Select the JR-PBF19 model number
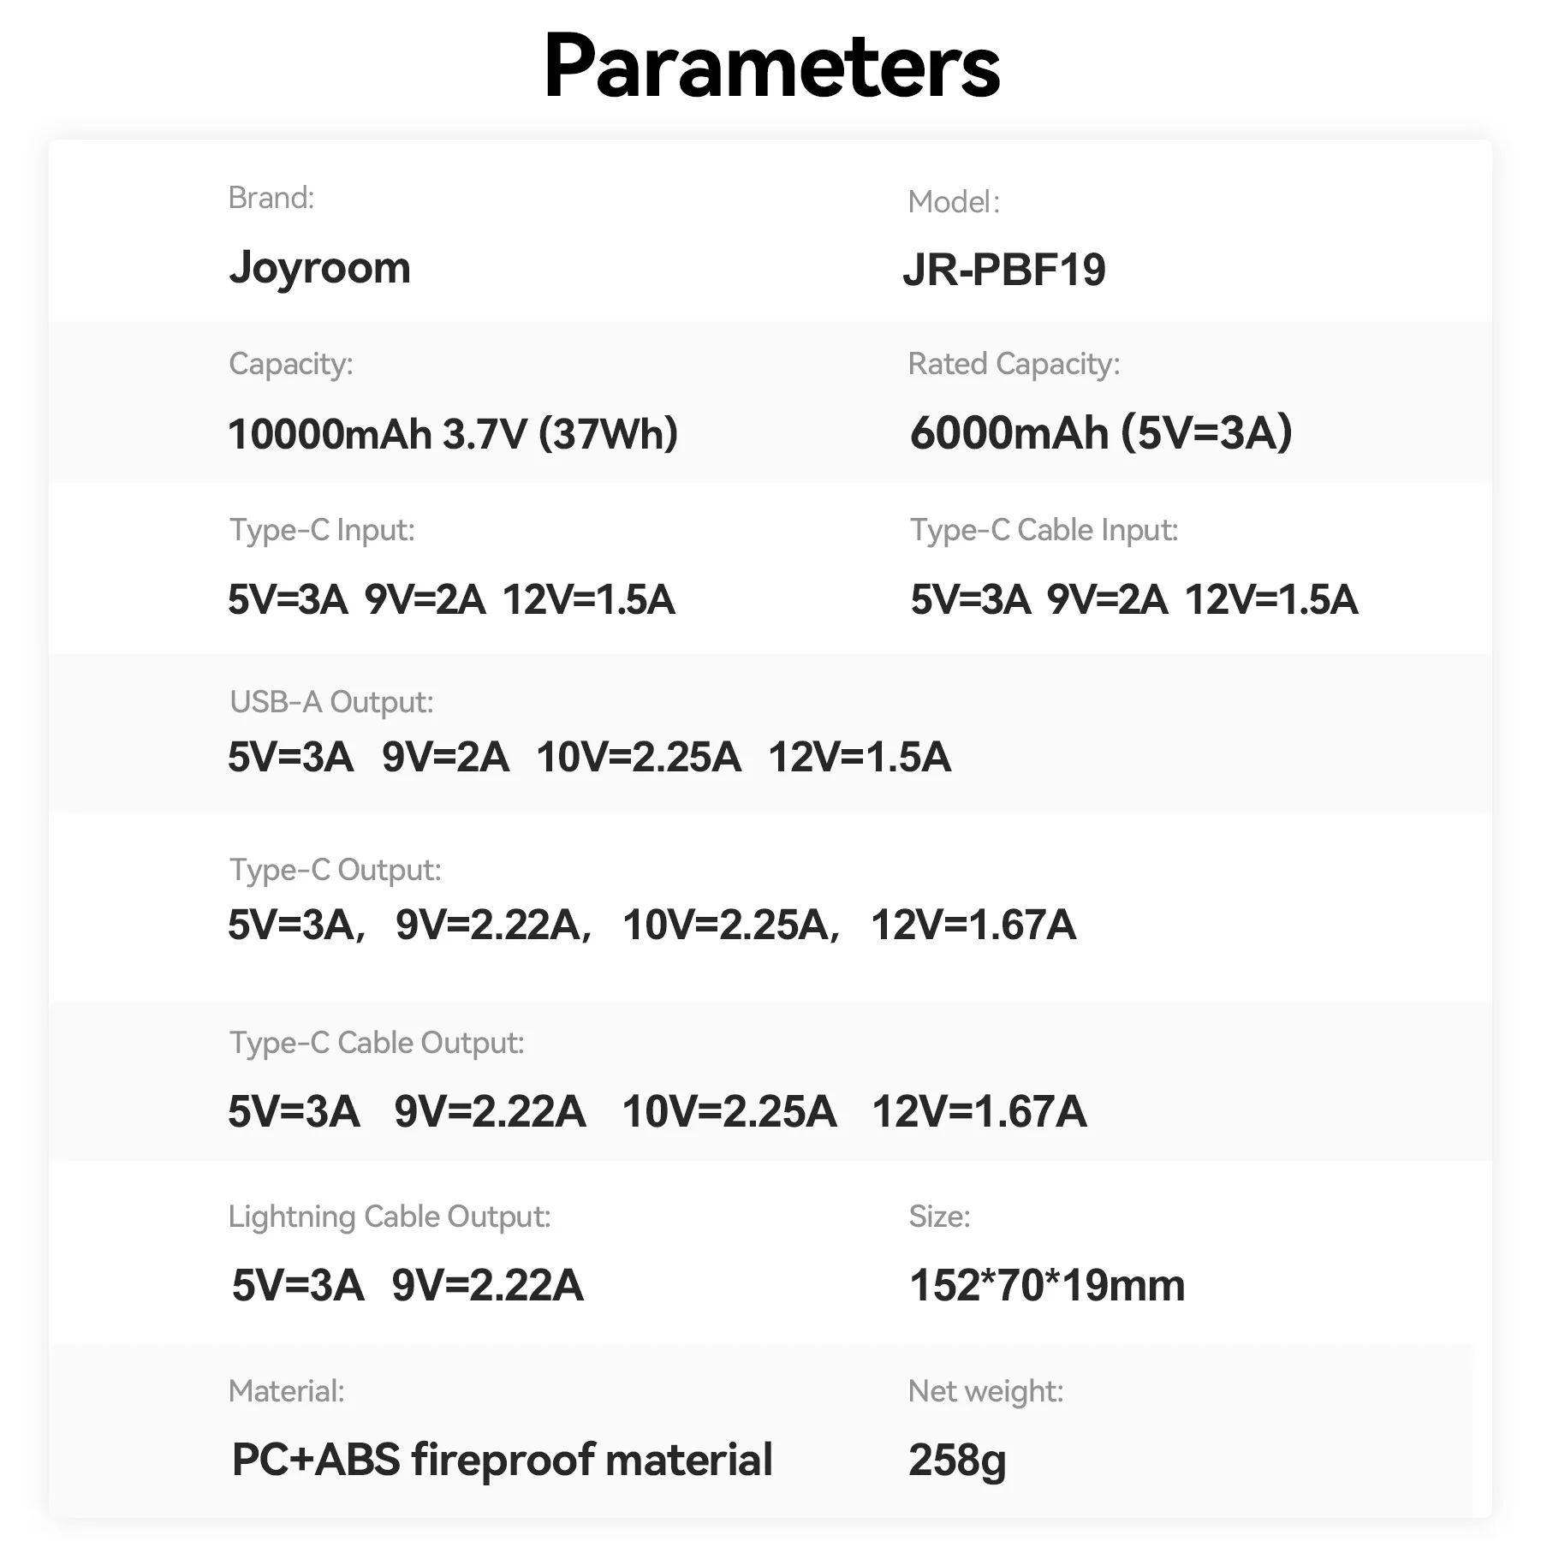The image size is (1541, 1541). tap(1004, 270)
